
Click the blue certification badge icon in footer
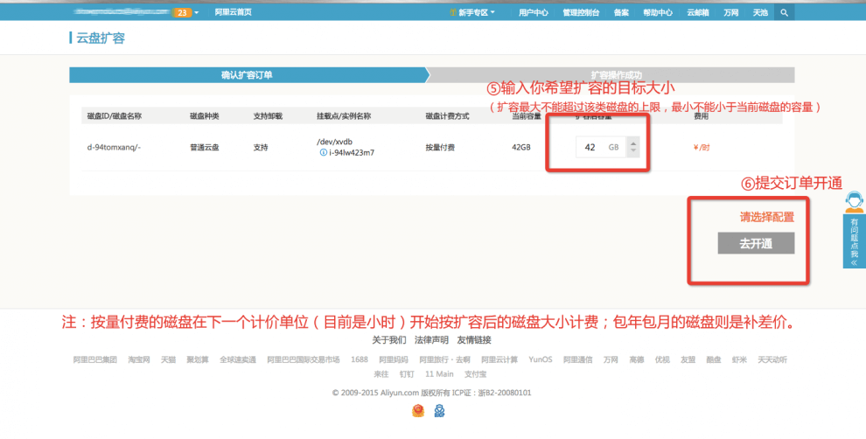(x=439, y=410)
